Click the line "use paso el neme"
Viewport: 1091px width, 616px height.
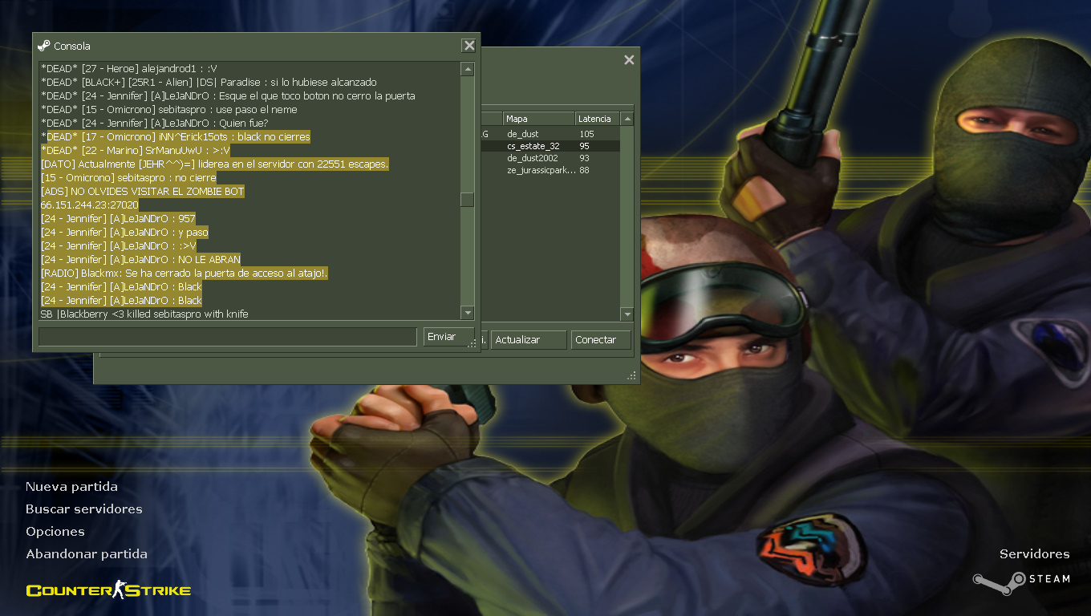tap(169, 110)
